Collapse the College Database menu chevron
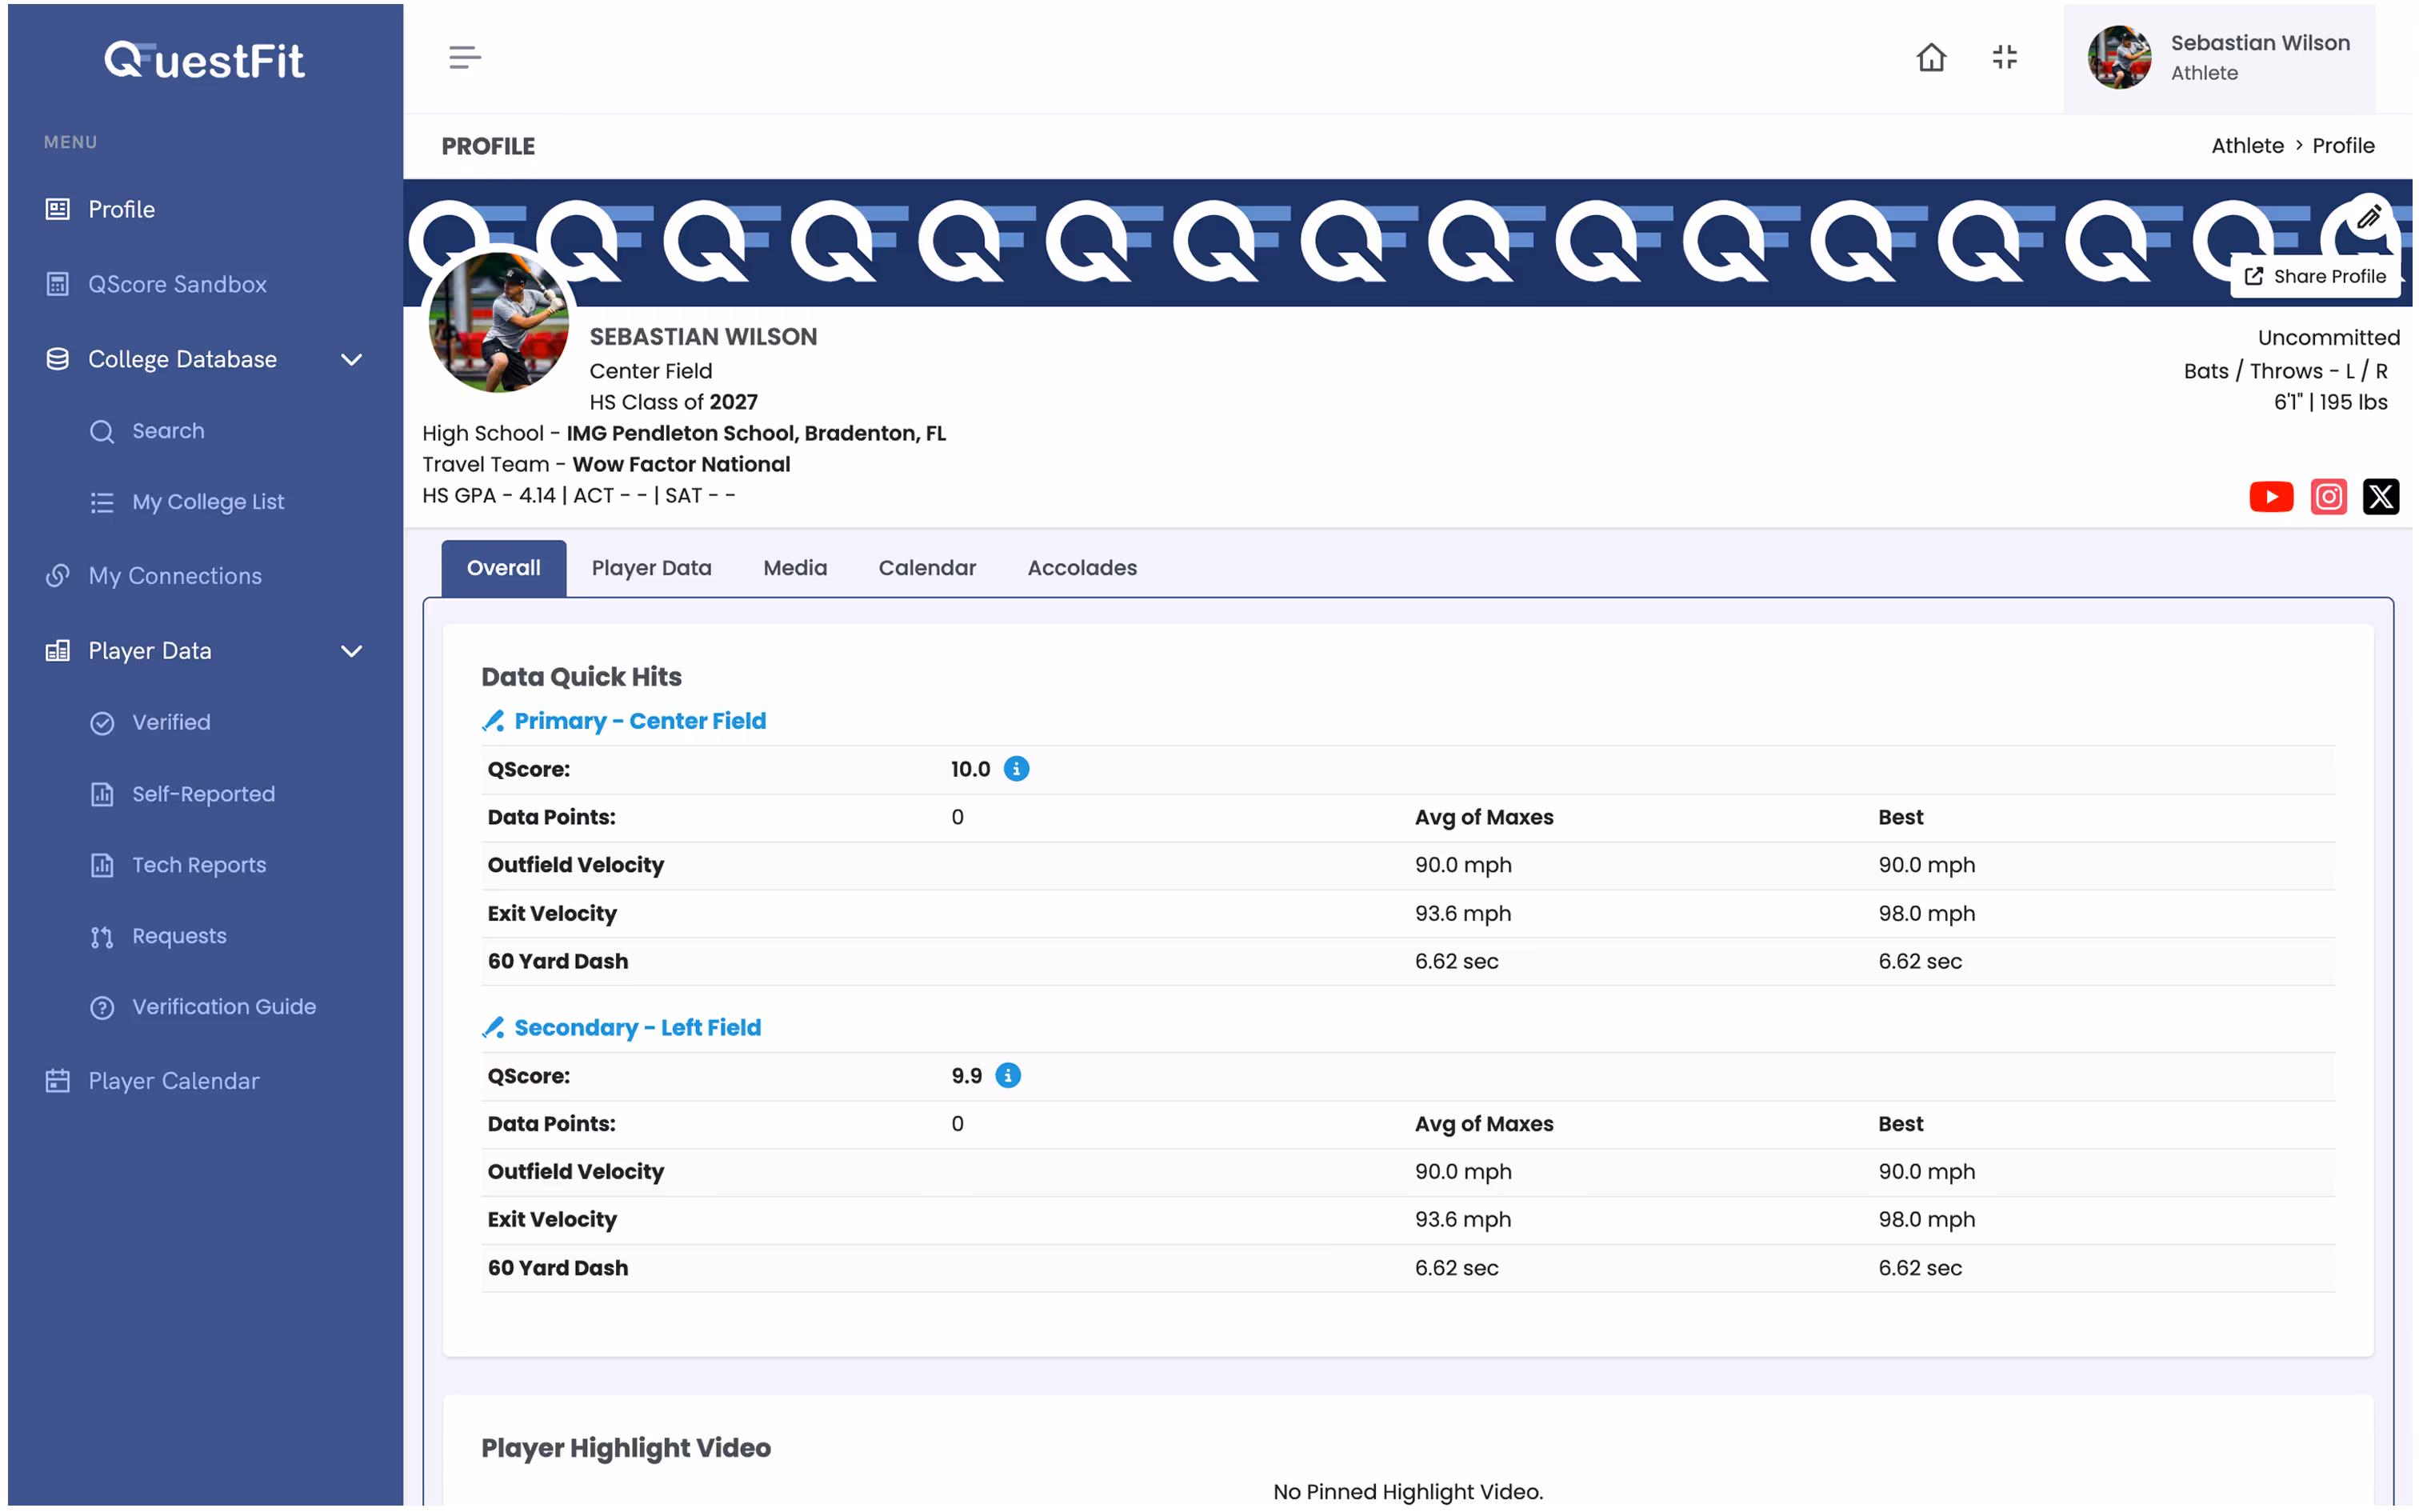The image size is (2419, 1512). tap(351, 359)
